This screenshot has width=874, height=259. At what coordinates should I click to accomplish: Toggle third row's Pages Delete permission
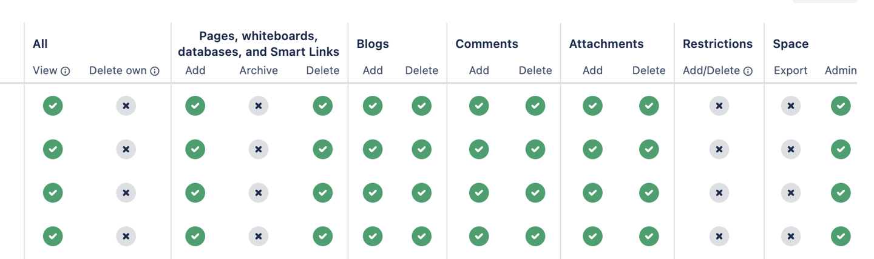pos(322,192)
